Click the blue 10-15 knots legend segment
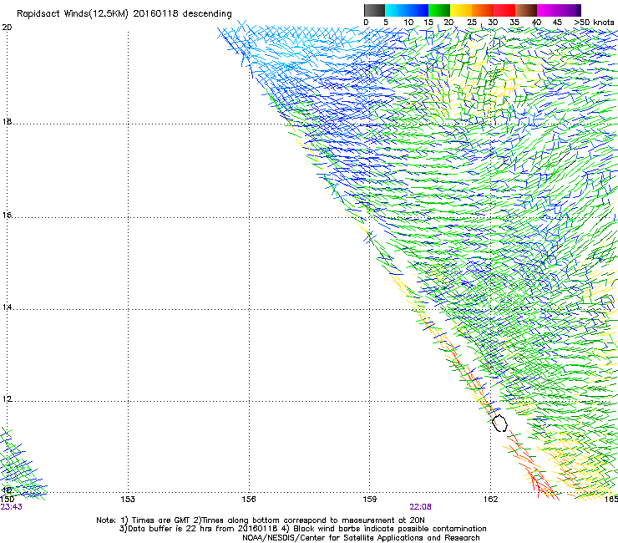 (418, 10)
